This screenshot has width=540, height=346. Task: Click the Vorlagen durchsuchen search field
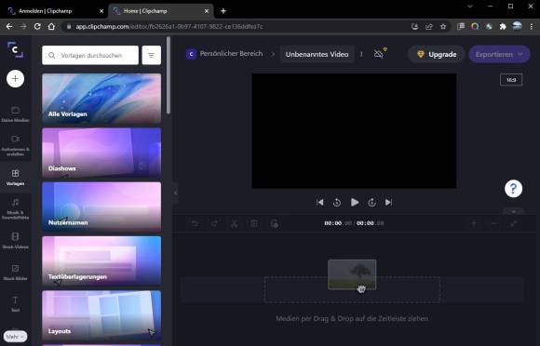pyautogui.click(x=90, y=55)
